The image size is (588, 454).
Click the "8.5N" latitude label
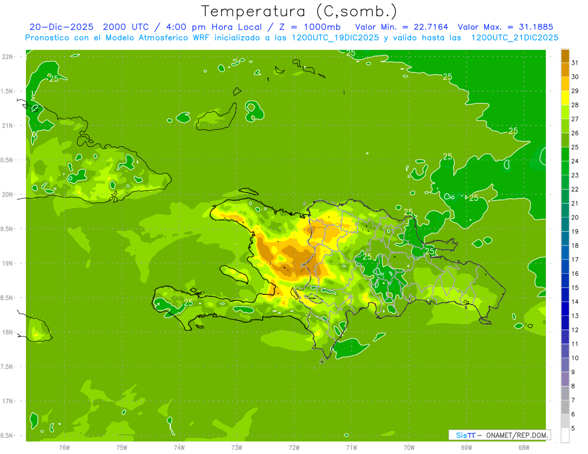(x=7, y=298)
